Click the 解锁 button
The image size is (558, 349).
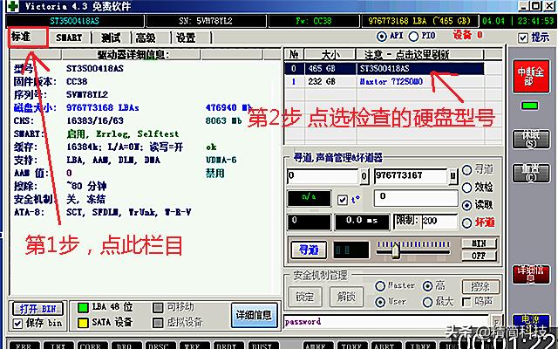(346, 297)
